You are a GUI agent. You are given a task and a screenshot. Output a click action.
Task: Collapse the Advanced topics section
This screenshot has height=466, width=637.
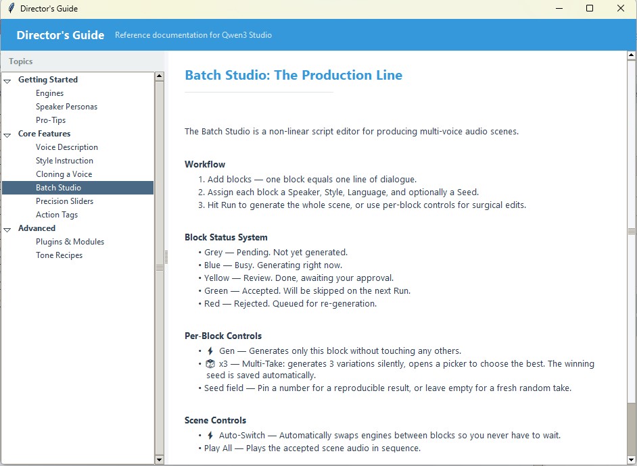(x=7, y=229)
